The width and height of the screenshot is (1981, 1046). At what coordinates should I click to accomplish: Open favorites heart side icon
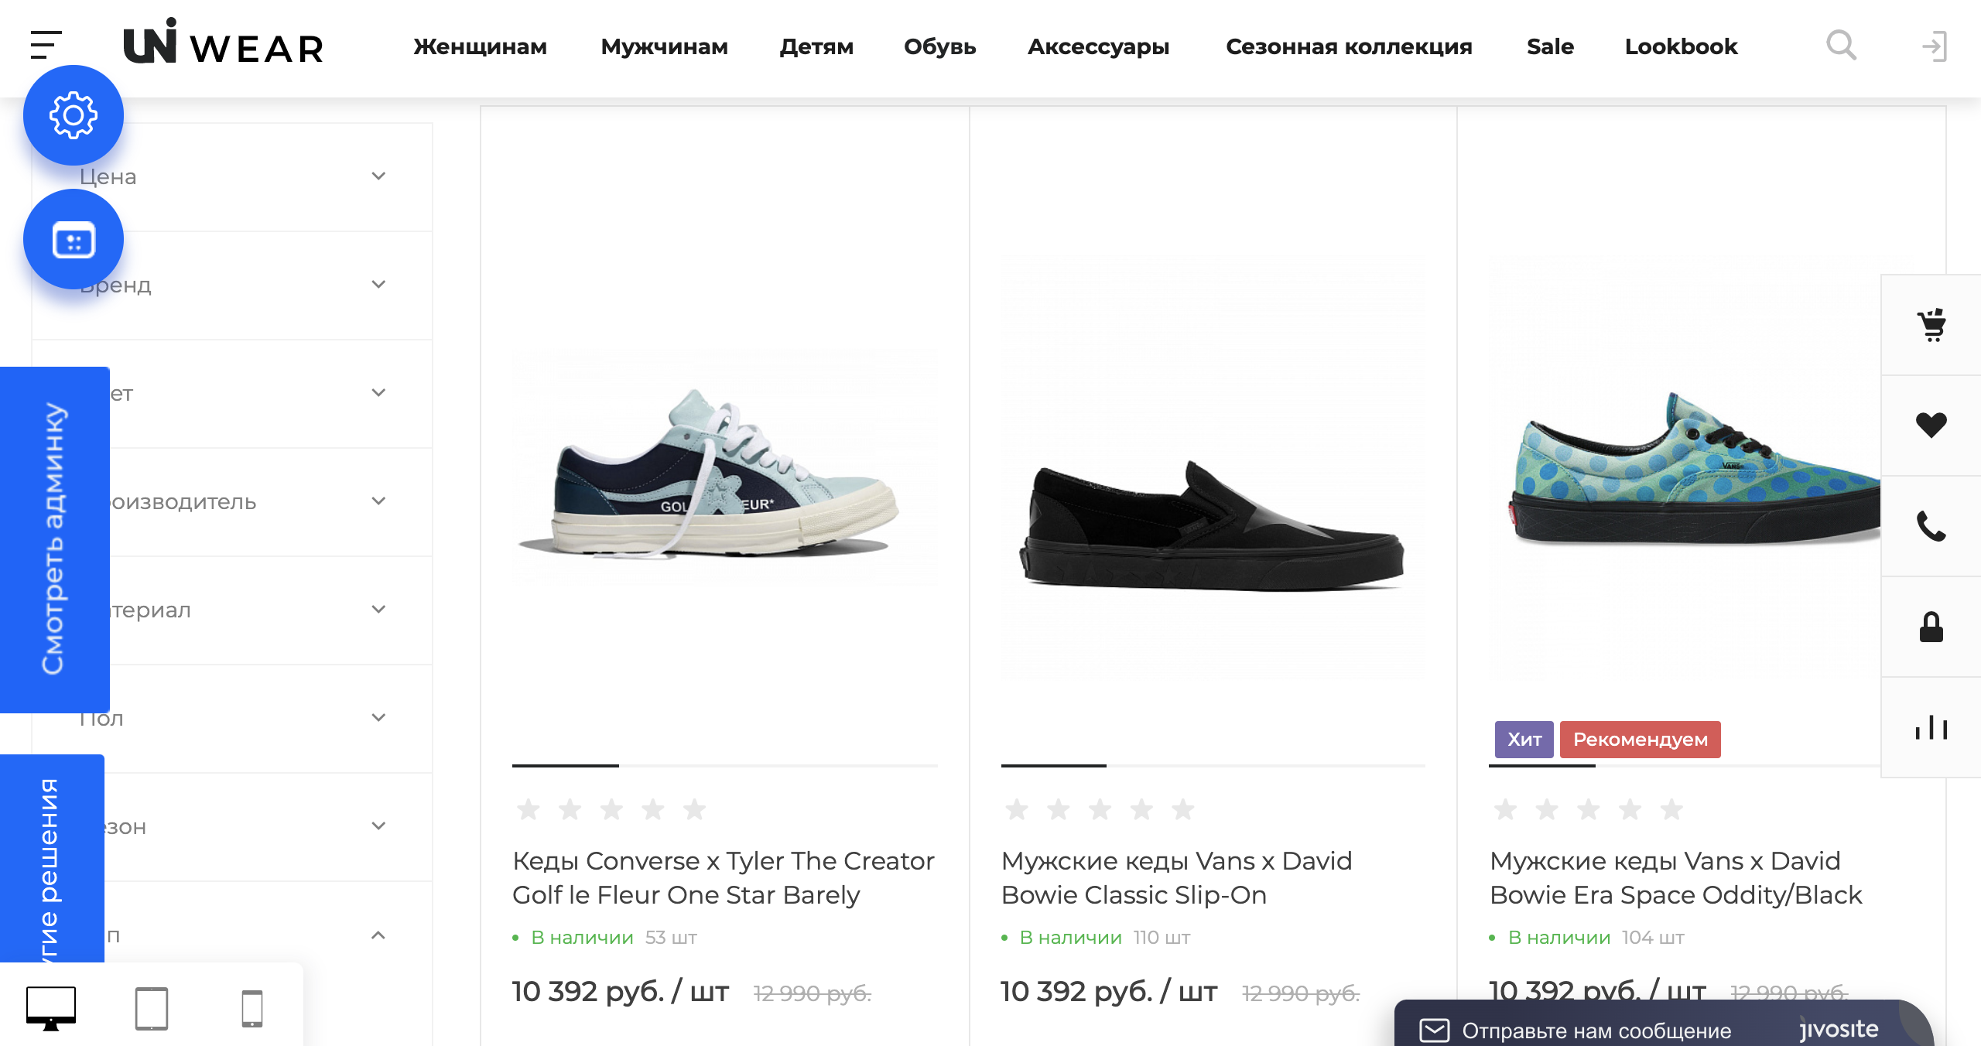(x=1931, y=426)
